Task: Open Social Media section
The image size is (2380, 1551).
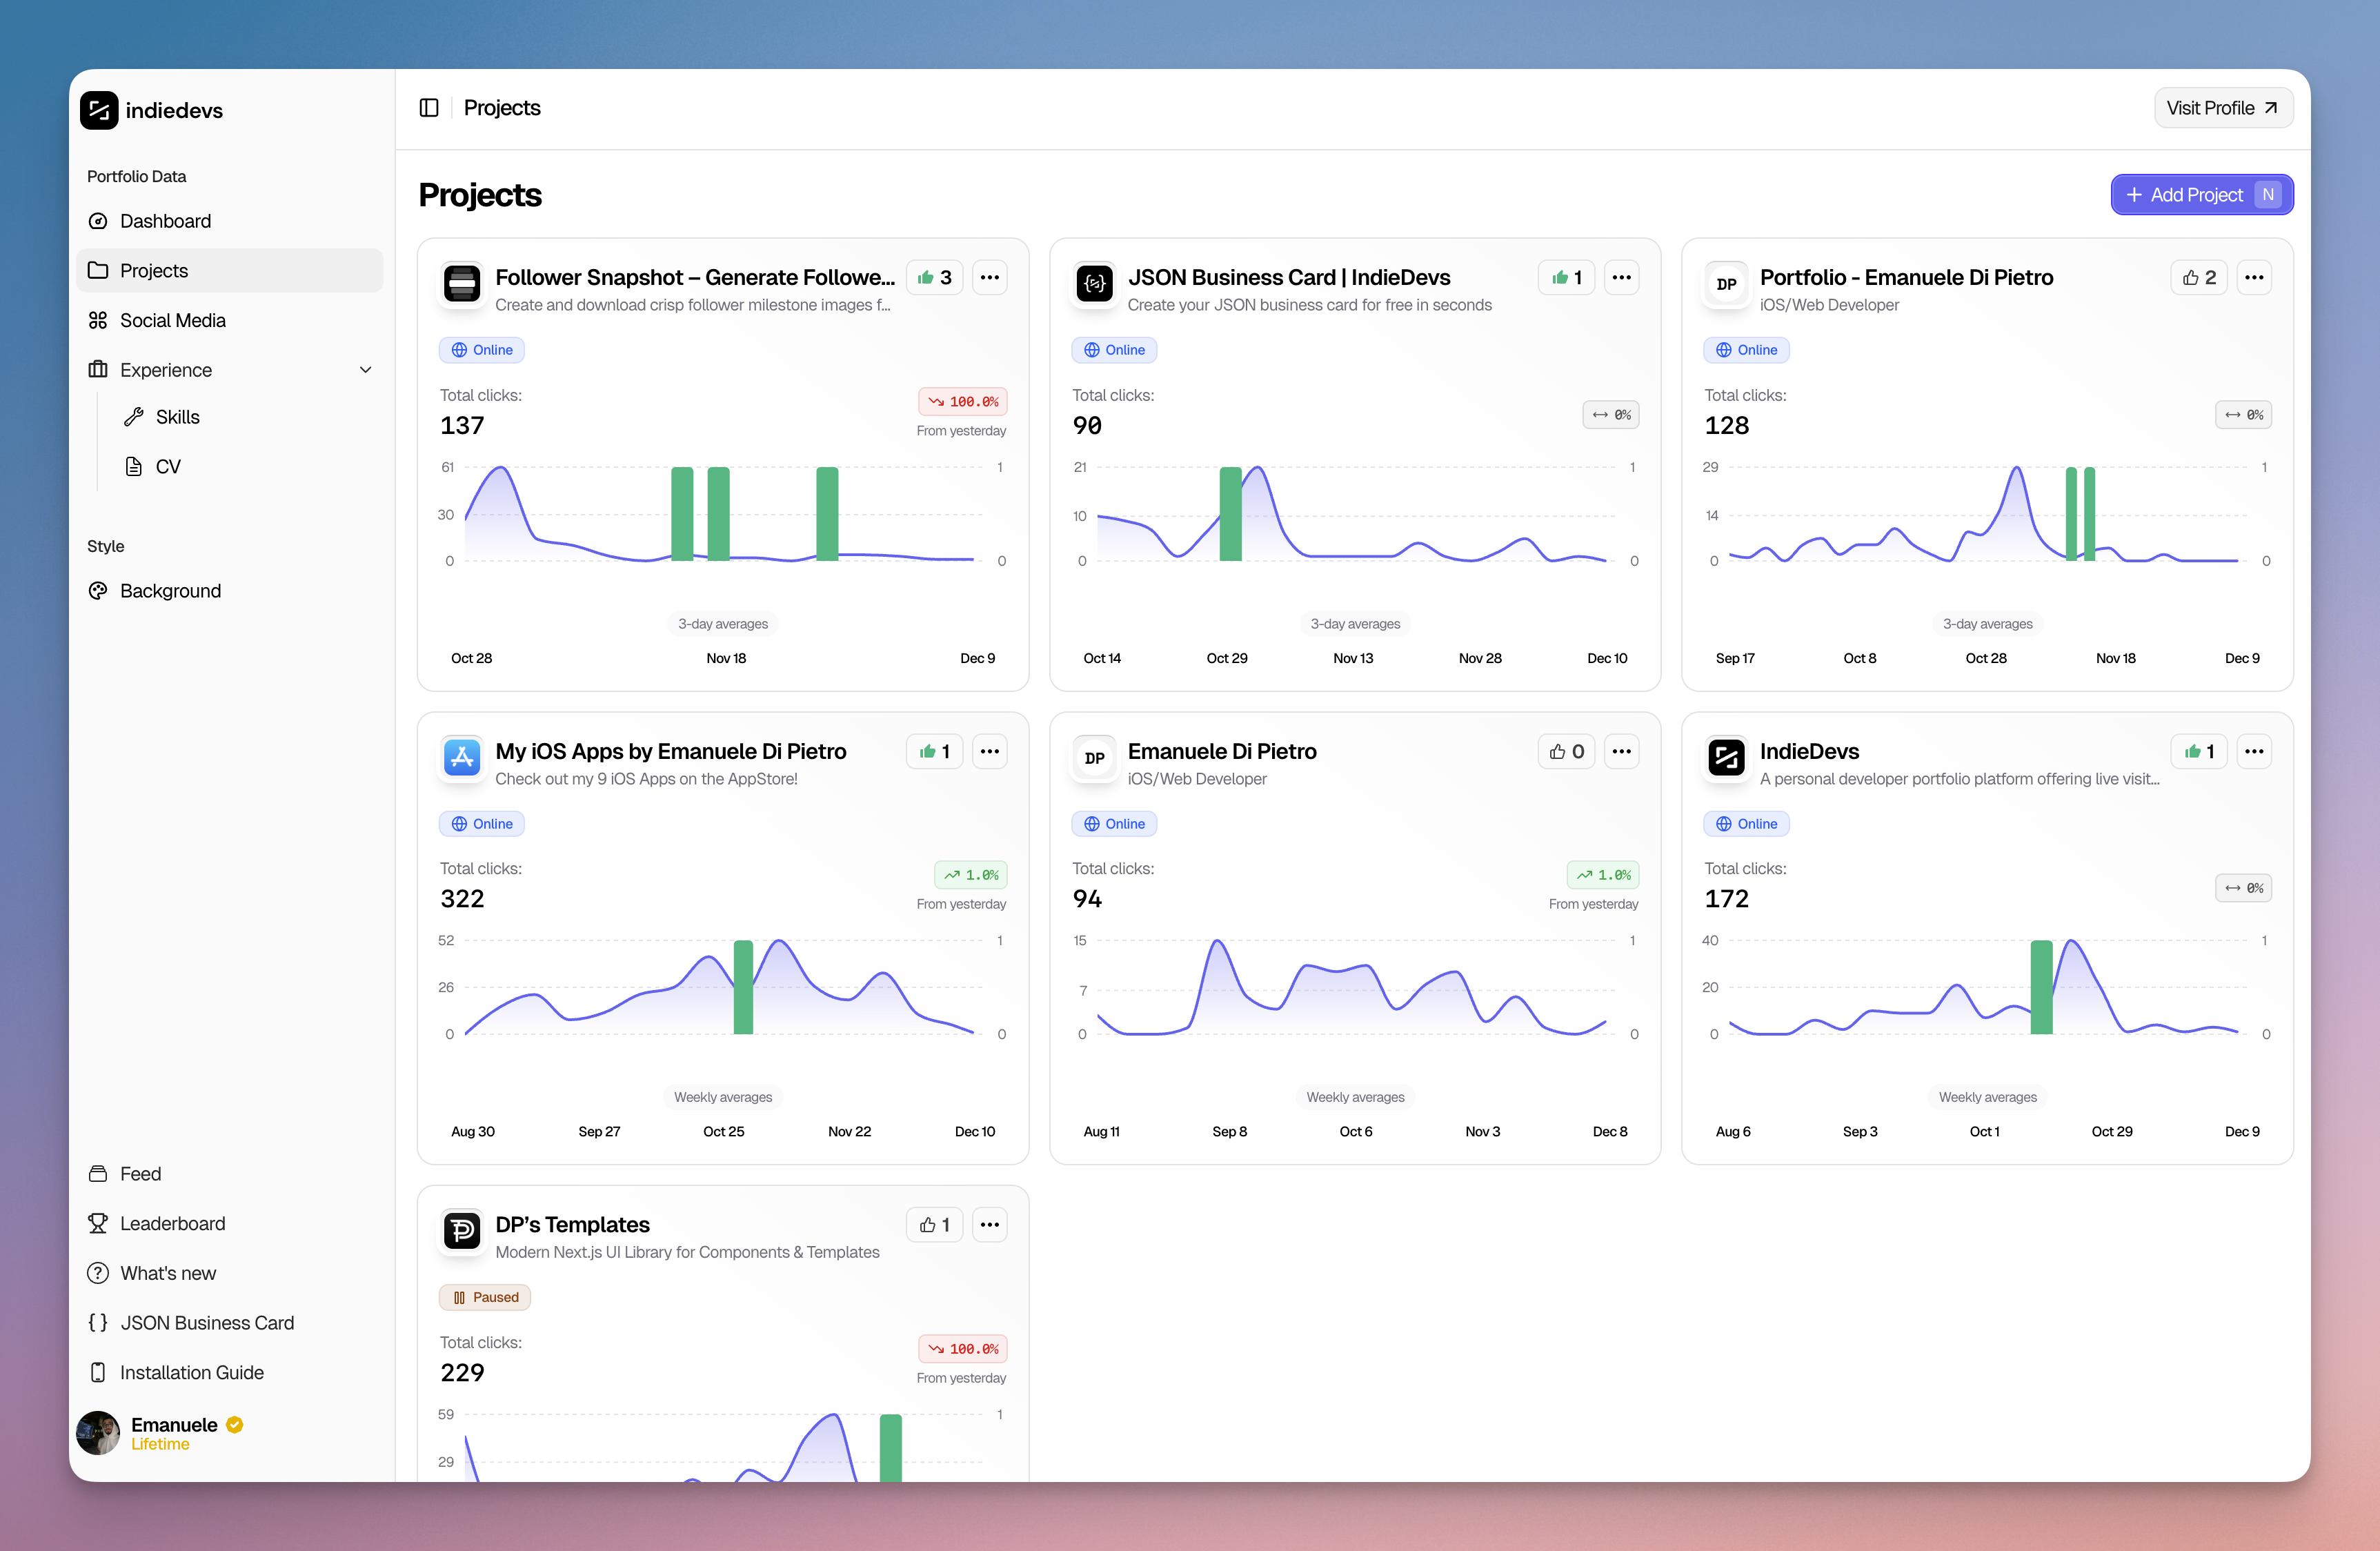Action: (x=172, y=320)
